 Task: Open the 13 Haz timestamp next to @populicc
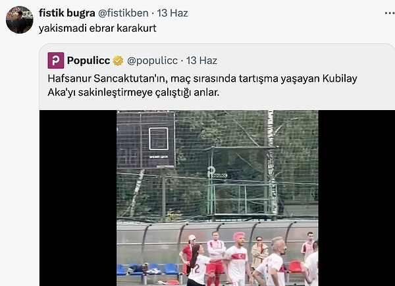[x=201, y=61]
